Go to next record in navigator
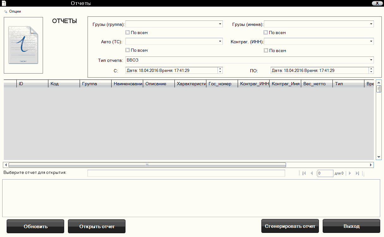Screen dimensions: 384x237 coord(350,173)
